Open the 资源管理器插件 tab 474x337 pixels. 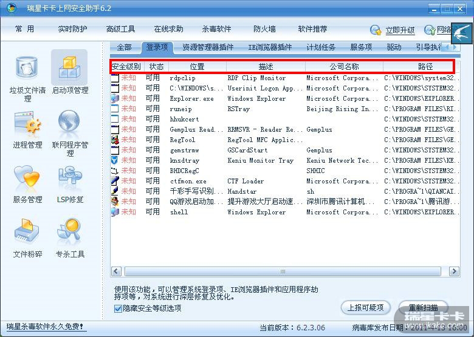coord(208,47)
